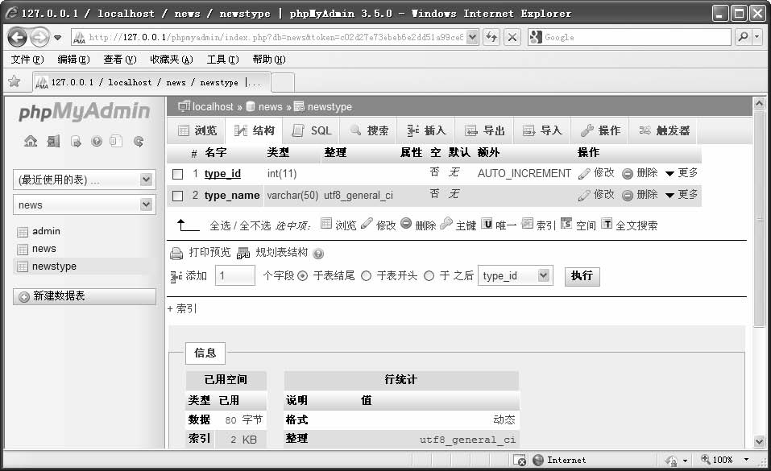Click the unique index icon

pos(487,224)
